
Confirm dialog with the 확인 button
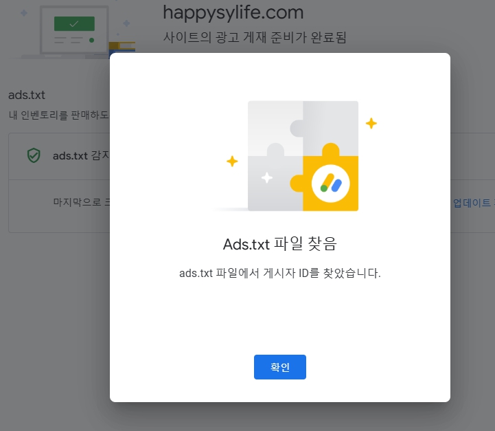tap(279, 367)
